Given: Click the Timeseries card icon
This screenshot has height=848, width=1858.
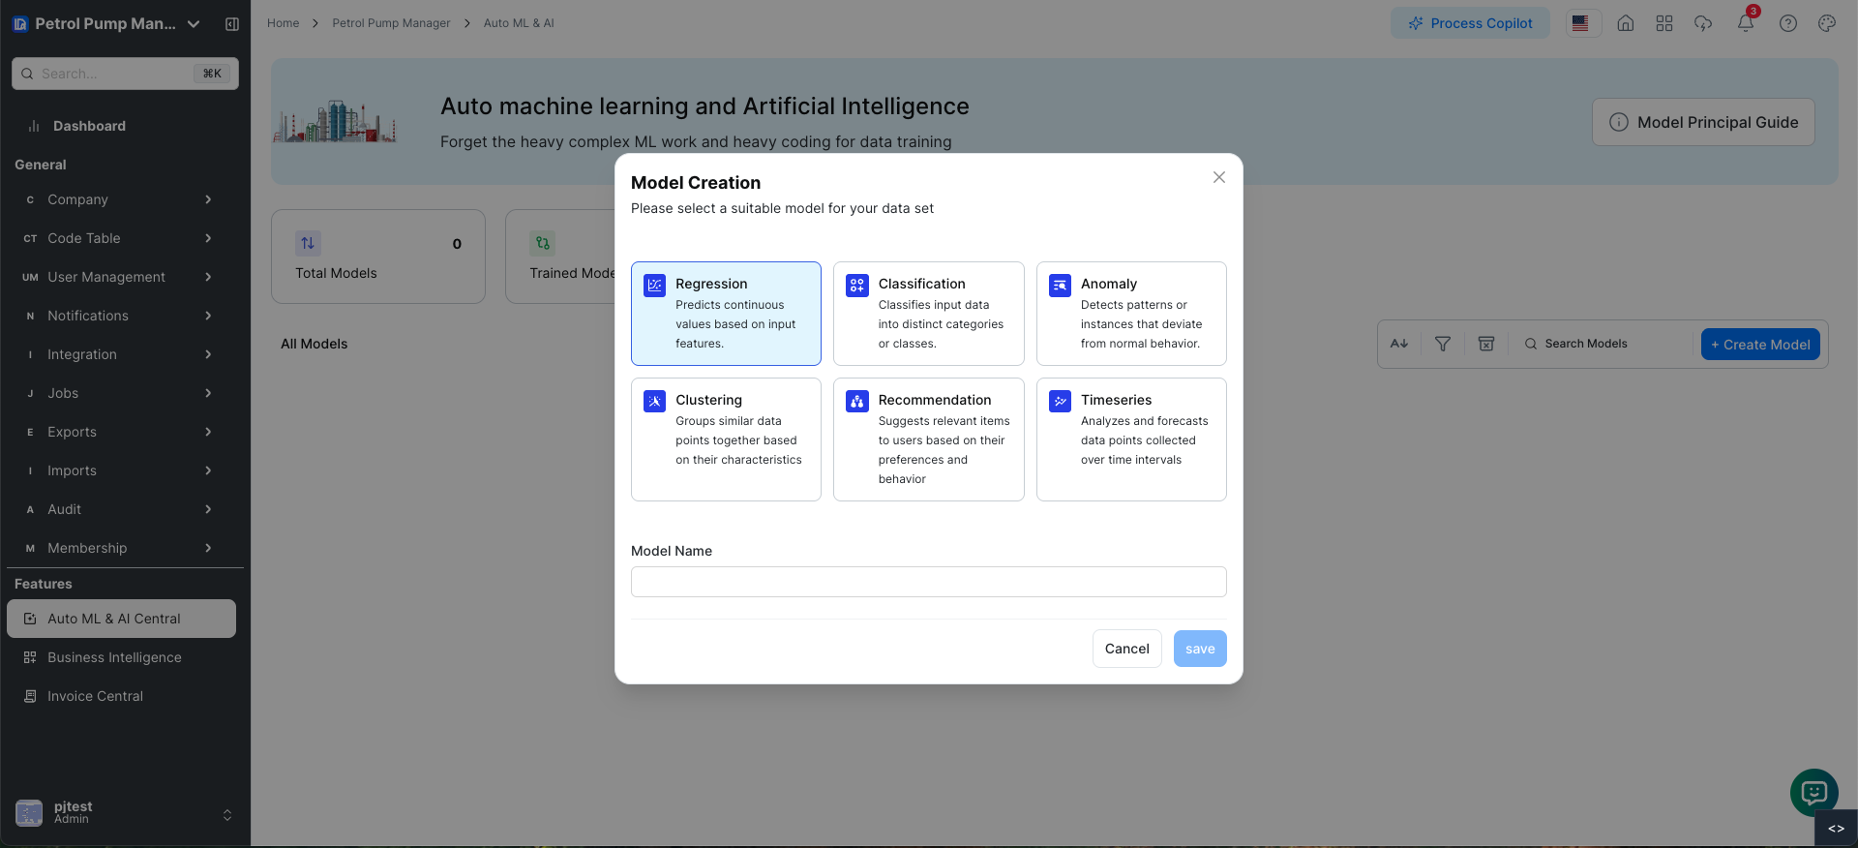Looking at the screenshot, I should pos(1061,402).
